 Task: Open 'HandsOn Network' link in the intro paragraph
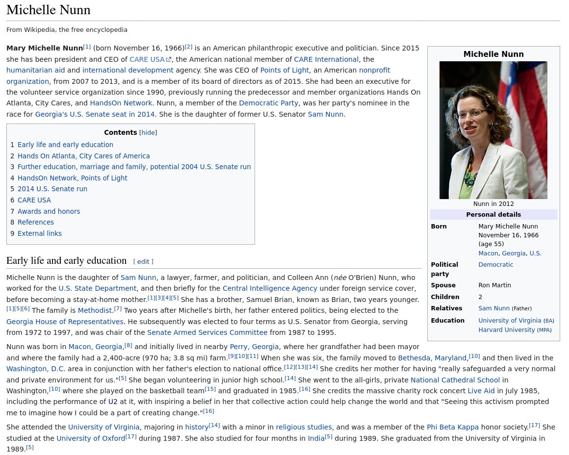coord(121,103)
